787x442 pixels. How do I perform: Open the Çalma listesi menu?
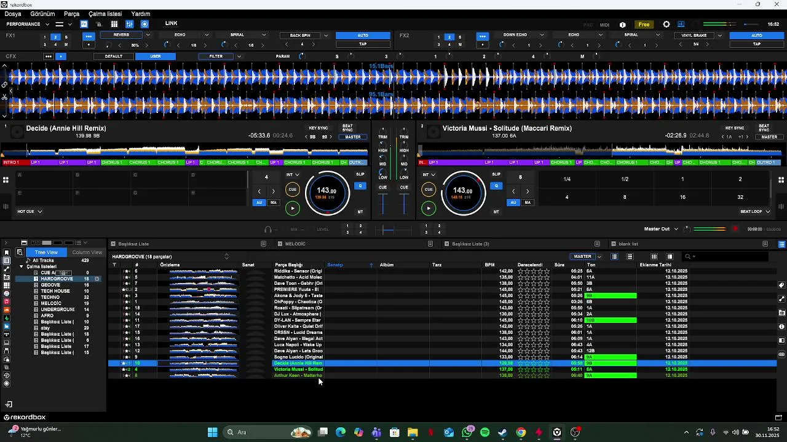click(x=105, y=14)
